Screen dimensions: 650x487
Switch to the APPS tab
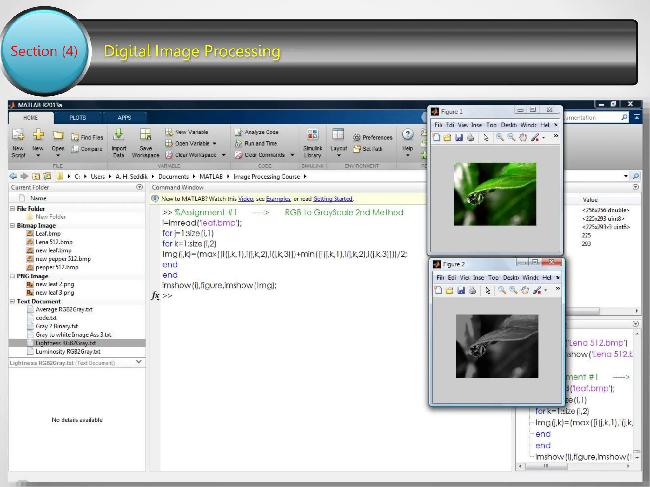[x=124, y=118]
